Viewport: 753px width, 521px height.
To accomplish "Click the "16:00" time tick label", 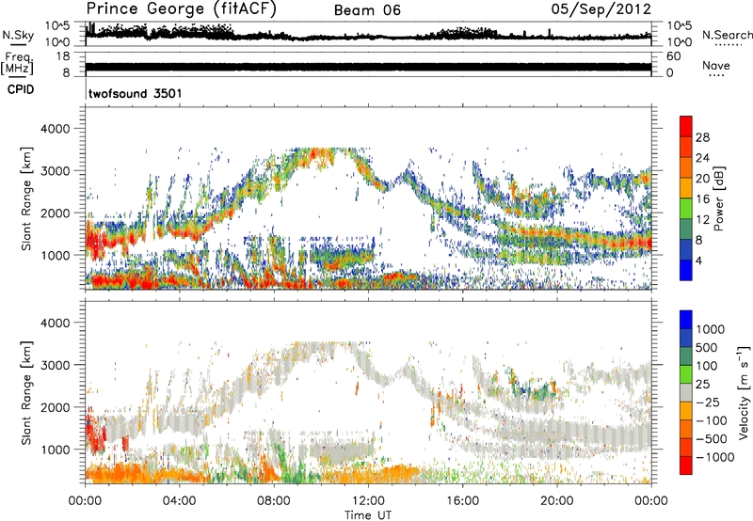I will (462, 500).
